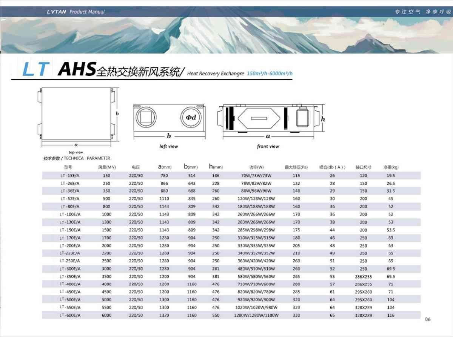453x337 pixels.
Task: Select model cell 'LT-130E/A'
Action: (x=70, y=222)
